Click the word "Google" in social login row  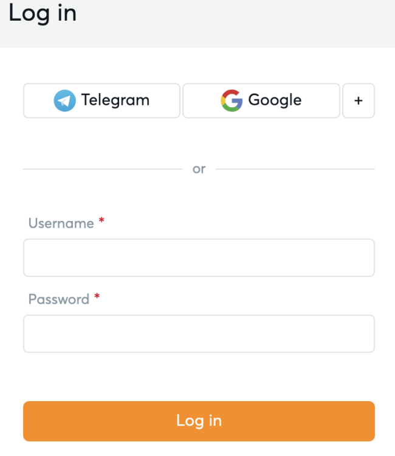[x=275, y=100]
